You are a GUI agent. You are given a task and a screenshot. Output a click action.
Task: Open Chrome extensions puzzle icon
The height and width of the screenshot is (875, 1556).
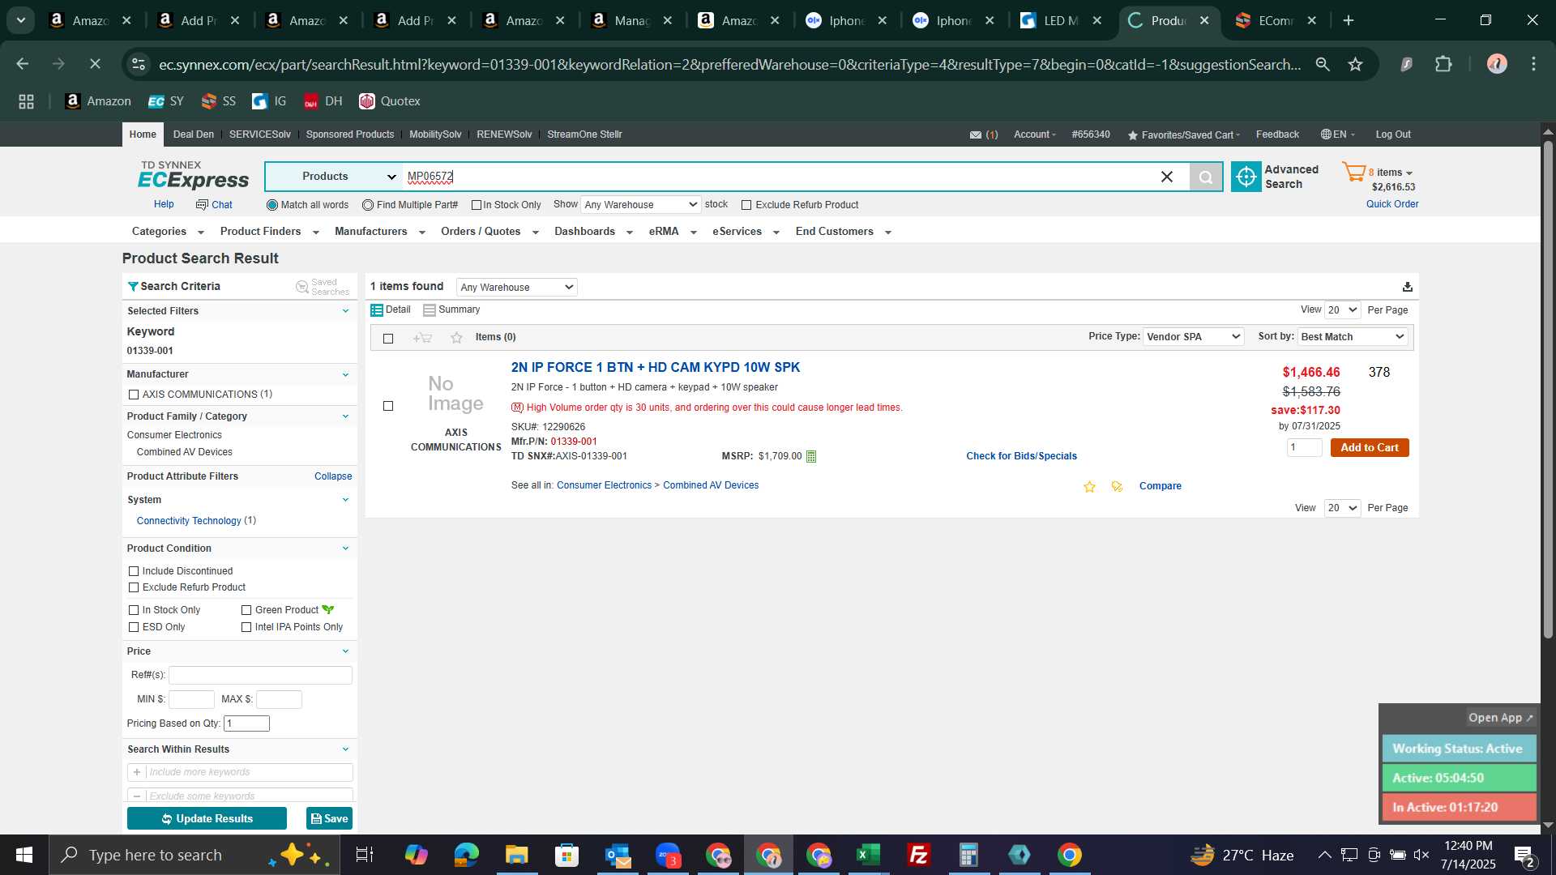click(1443, 64)
